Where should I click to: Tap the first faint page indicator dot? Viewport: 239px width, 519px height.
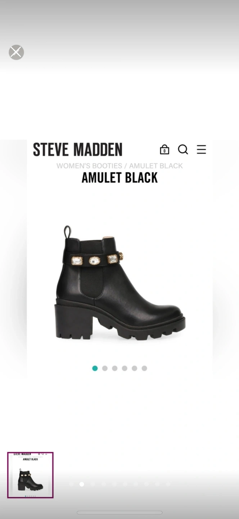pos(71,484)
